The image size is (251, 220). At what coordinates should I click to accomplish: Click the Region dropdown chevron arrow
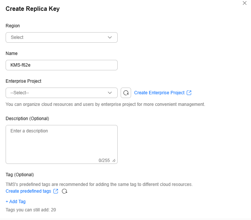(110, 37)
